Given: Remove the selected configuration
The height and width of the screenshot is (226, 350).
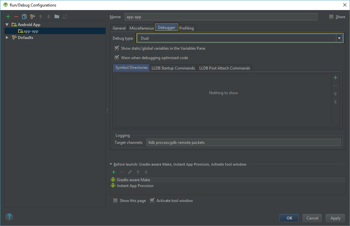Looking at the screenshot, I should (x=16, y=16).
